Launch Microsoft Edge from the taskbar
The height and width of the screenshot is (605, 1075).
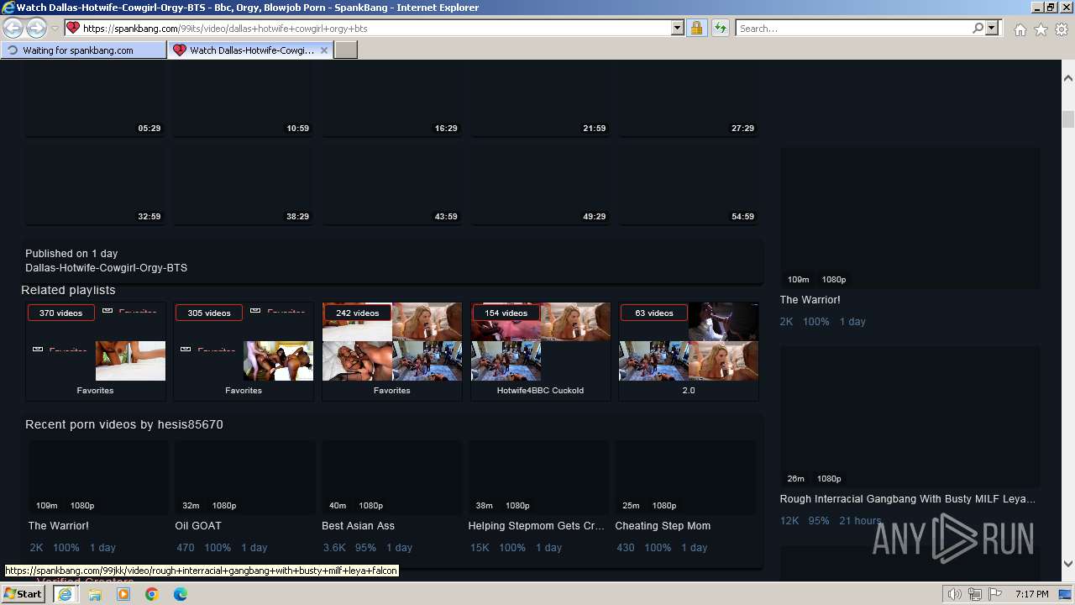coord(181,594)
